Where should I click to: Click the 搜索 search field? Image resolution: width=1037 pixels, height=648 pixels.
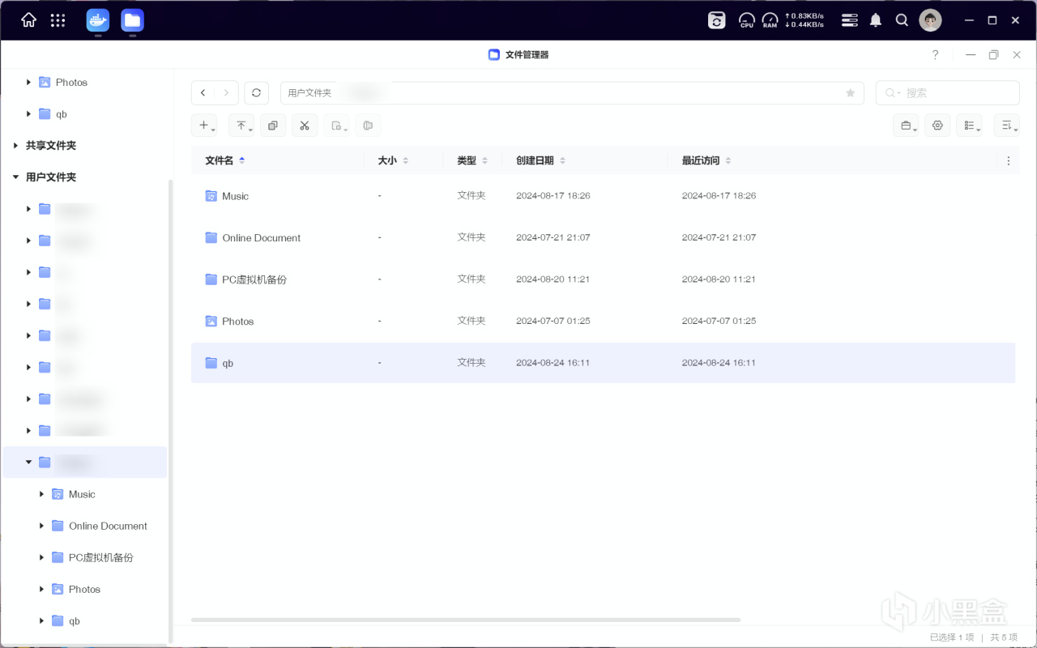coord(956,93)
